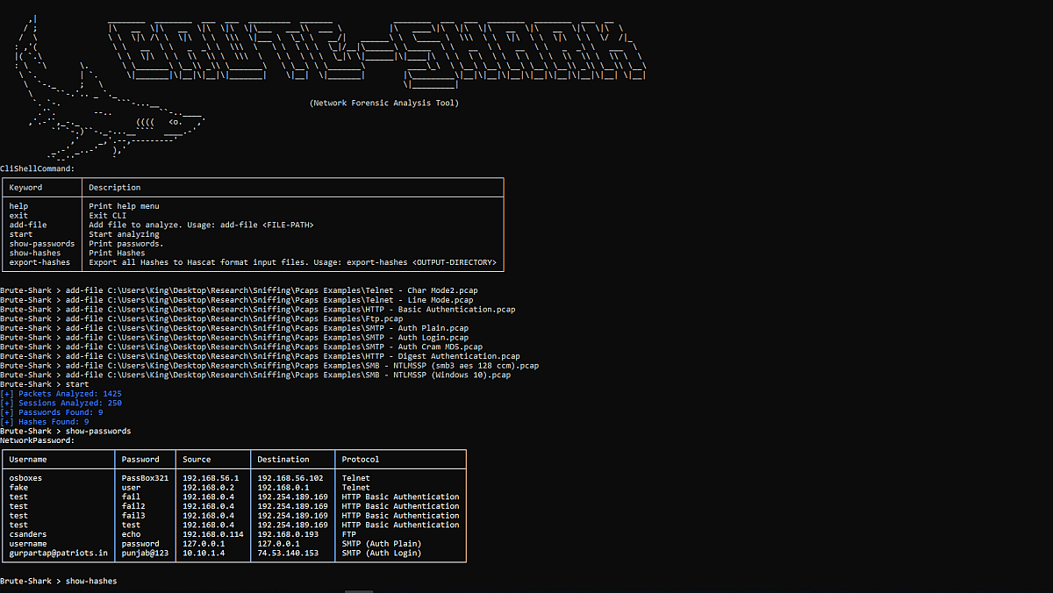Click the "Brute-Shark > show-passwords" command line
The width and height of the screenshot is (1053, 593).
pos(66,431)
